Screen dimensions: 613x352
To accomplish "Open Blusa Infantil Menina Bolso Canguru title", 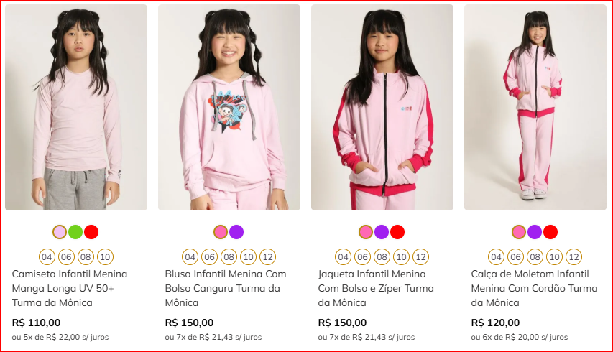I will point(225,288).
